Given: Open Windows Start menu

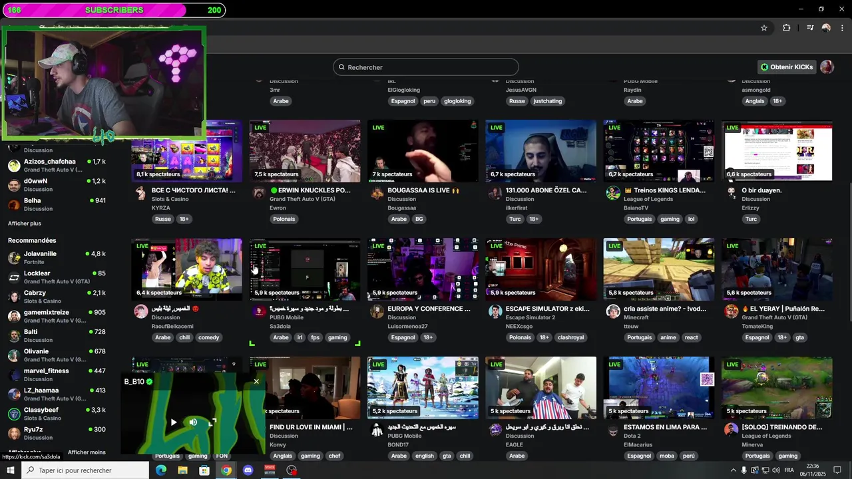Looking at the screenshot, I should coord(11,470).
